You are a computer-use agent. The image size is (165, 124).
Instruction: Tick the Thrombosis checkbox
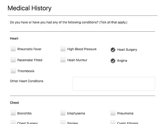pyautogui.click(x=13, y=71)
